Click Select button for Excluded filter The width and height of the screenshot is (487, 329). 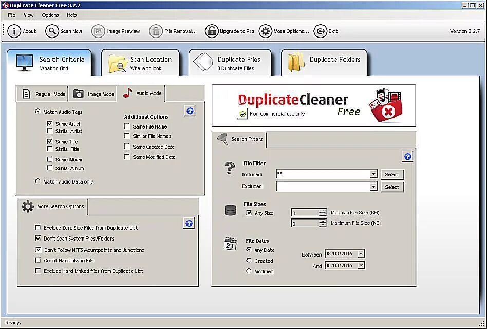point(392,187)
